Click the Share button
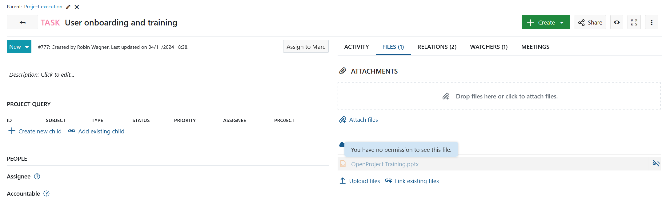The width and height of the screenshot is (662, 199). click(x=590, y=22)
